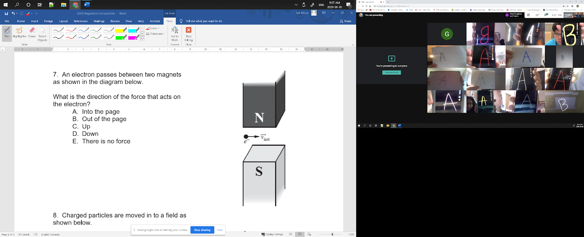Select the Highlighter tool
Viewport: 584px width, 237px height.
pyautogui.click(x=19, y=33)
